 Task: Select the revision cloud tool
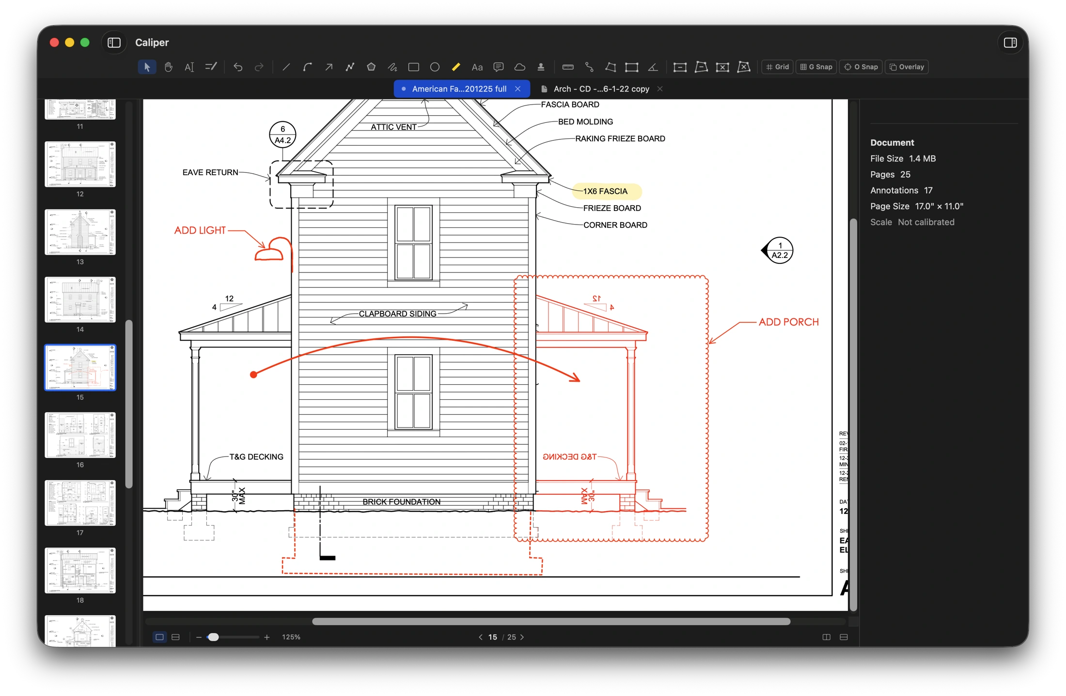coord(520,67)
